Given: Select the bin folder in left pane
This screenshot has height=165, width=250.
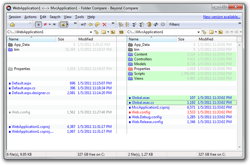Looking at the screenshot, I should (62, 49).
